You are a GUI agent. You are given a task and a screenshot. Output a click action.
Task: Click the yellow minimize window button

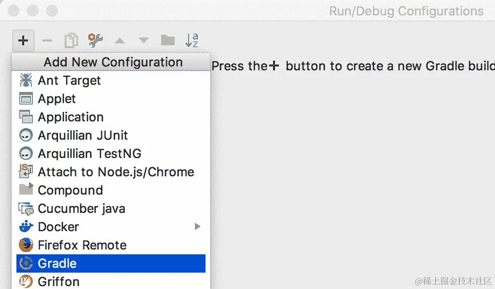(32, 11)
